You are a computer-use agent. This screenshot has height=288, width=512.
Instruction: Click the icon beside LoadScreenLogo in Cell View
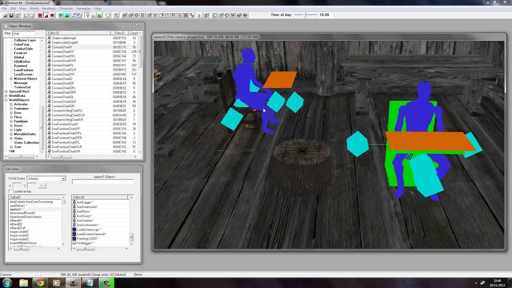coord(74,230)
